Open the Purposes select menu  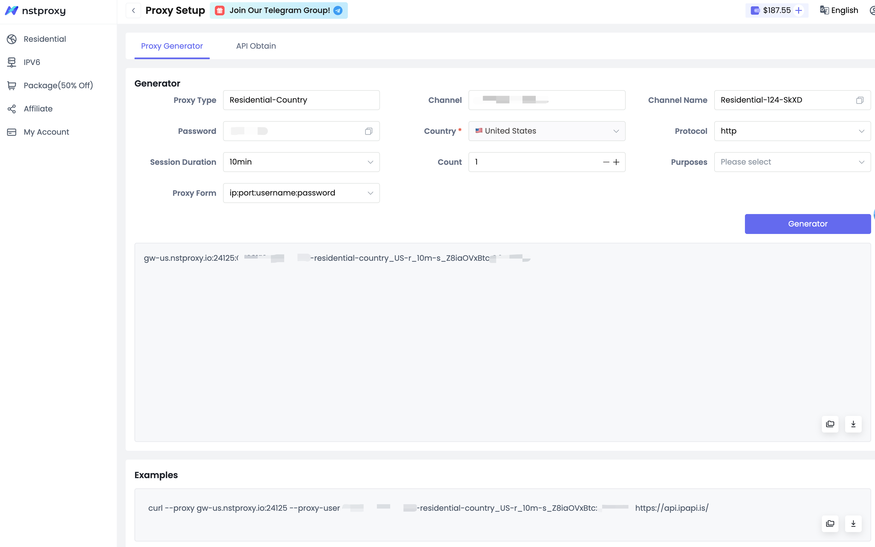[x=792, y=162]
